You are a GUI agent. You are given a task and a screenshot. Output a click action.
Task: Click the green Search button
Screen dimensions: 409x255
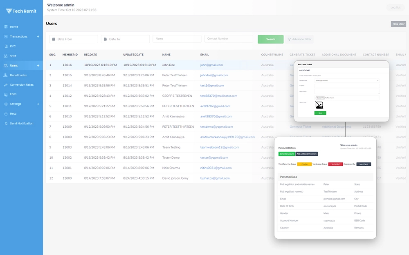(270, 39)
